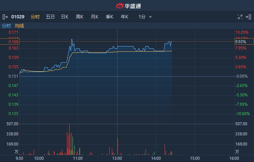
Task: Switch to the 分时 tab
Action: [x=35, y=17]
